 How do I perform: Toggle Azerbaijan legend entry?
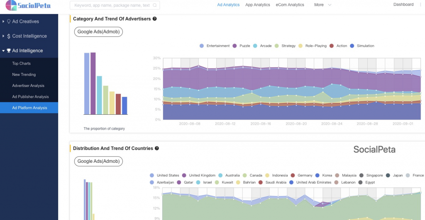click(161, 182)
